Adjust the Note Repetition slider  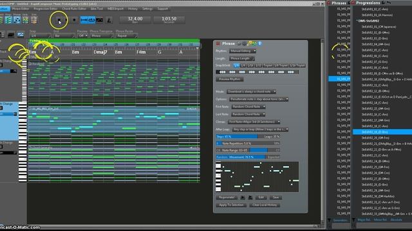click(x=248, y=144)
